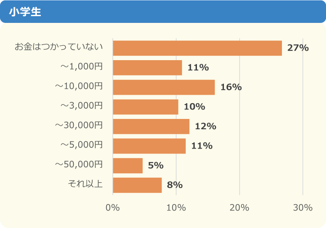Click the ～50,000円 category label
Image resolution: width=326 pixels, height=228 pixels.
(79, 165)
